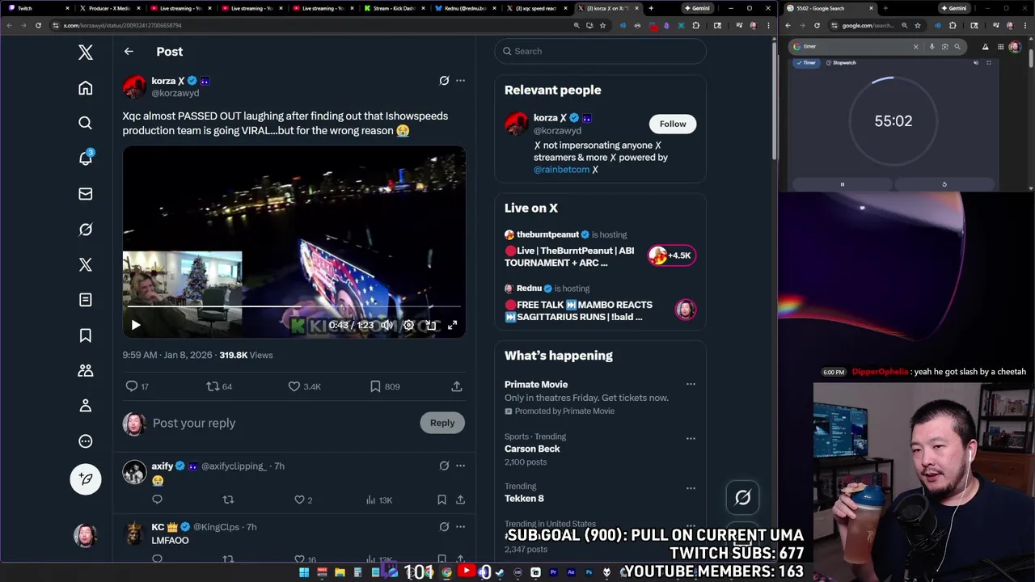The width and height of the screenshot is (1035, 582).
Task: Open more options on axify's reply
Action: (460, 466)
